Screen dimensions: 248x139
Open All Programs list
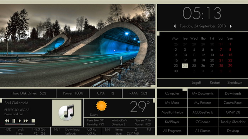172,131
